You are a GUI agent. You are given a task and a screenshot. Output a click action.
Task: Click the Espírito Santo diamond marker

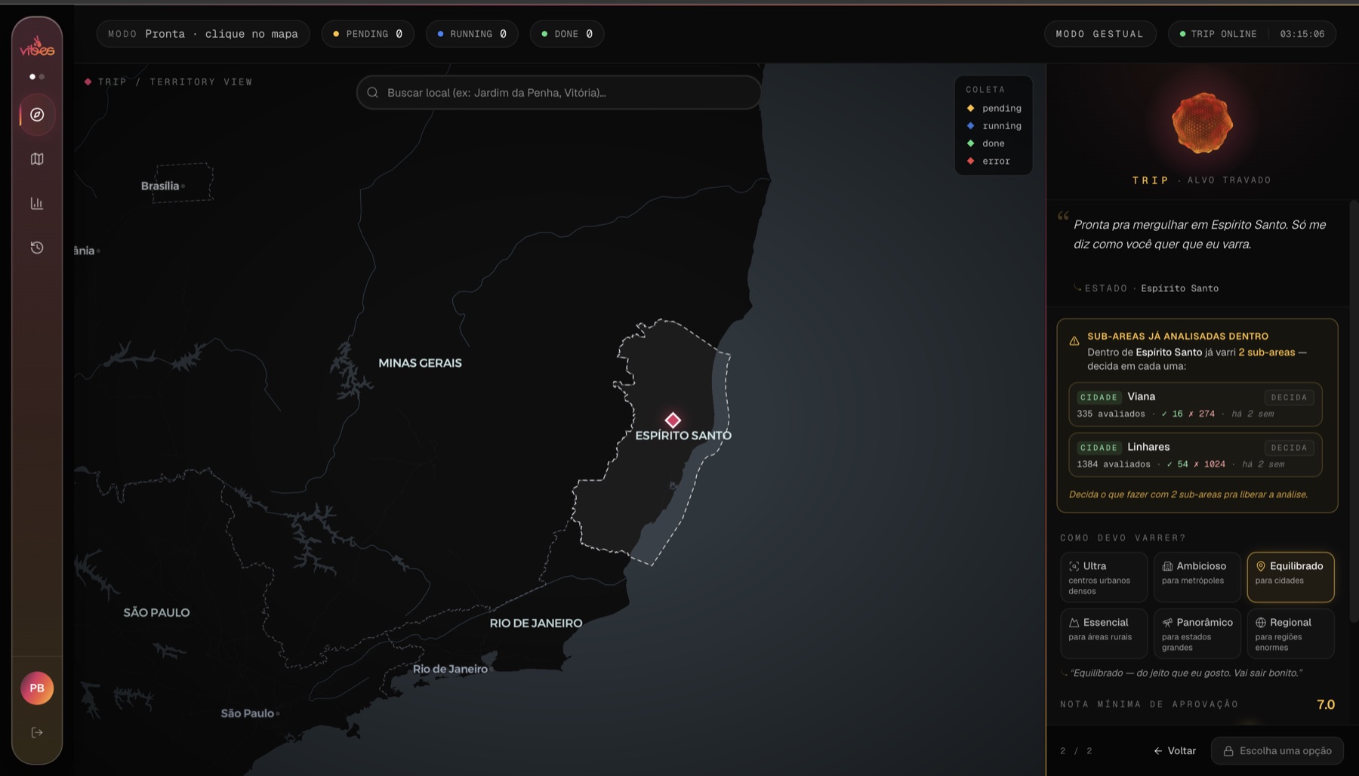[x=673, y=420]
